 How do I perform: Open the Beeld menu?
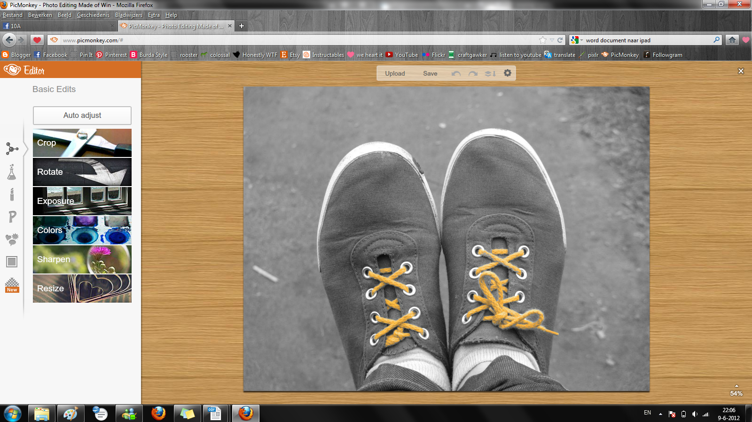coord(64,15)
